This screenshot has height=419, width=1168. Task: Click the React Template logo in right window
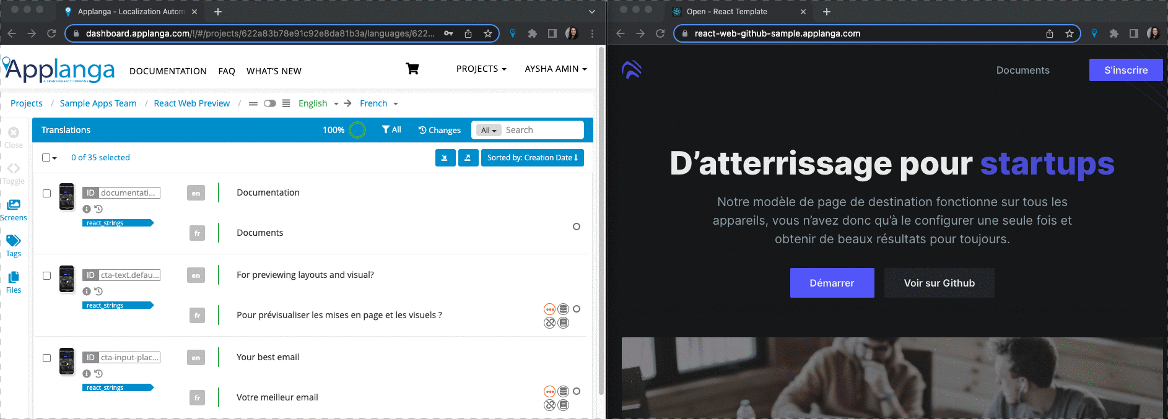(632, 69)
